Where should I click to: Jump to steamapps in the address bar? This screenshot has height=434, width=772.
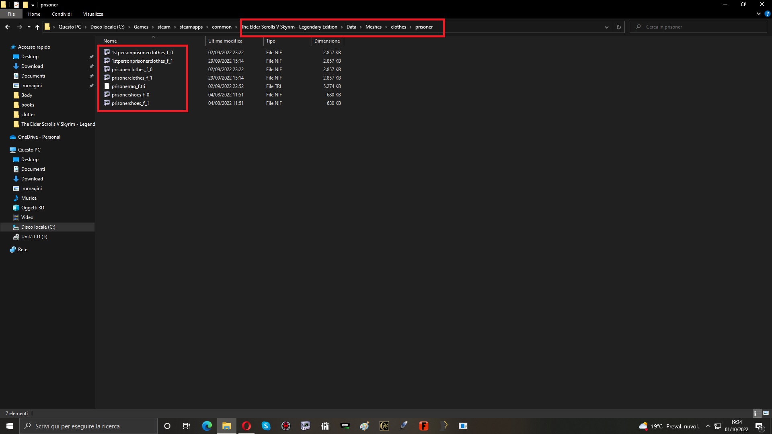click(191, 27)
